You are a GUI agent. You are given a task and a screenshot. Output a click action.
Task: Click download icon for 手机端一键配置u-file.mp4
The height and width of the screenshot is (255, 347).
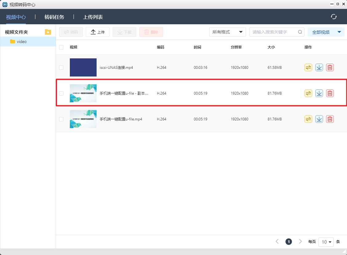[x=319, y=119]
